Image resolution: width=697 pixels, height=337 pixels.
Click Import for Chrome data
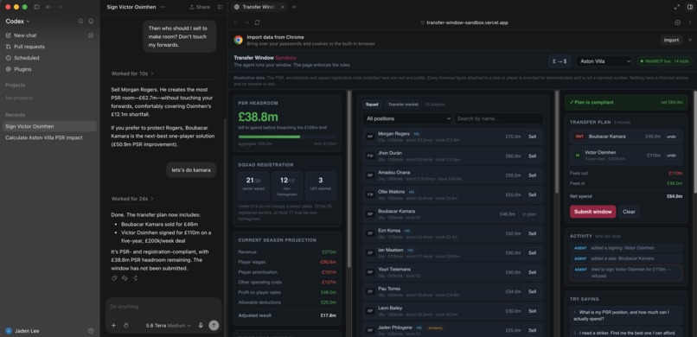click(x=671, y=40)
